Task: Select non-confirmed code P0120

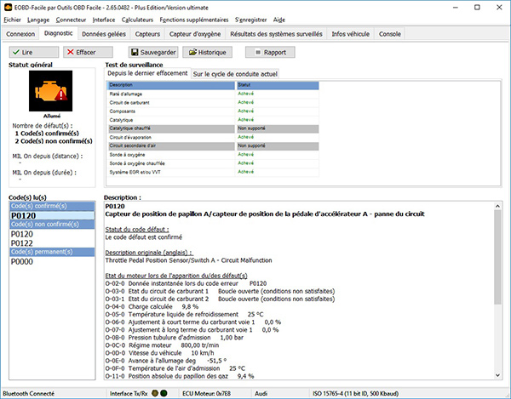Action: pyautogui.click(x=52, y=234)
